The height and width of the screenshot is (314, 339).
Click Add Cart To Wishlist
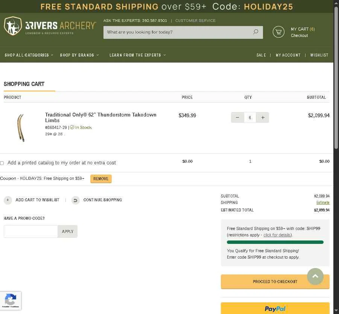coord(37,200)
